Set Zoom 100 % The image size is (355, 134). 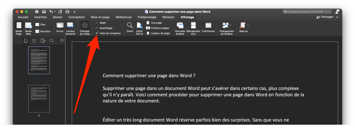tap(139, 29)
